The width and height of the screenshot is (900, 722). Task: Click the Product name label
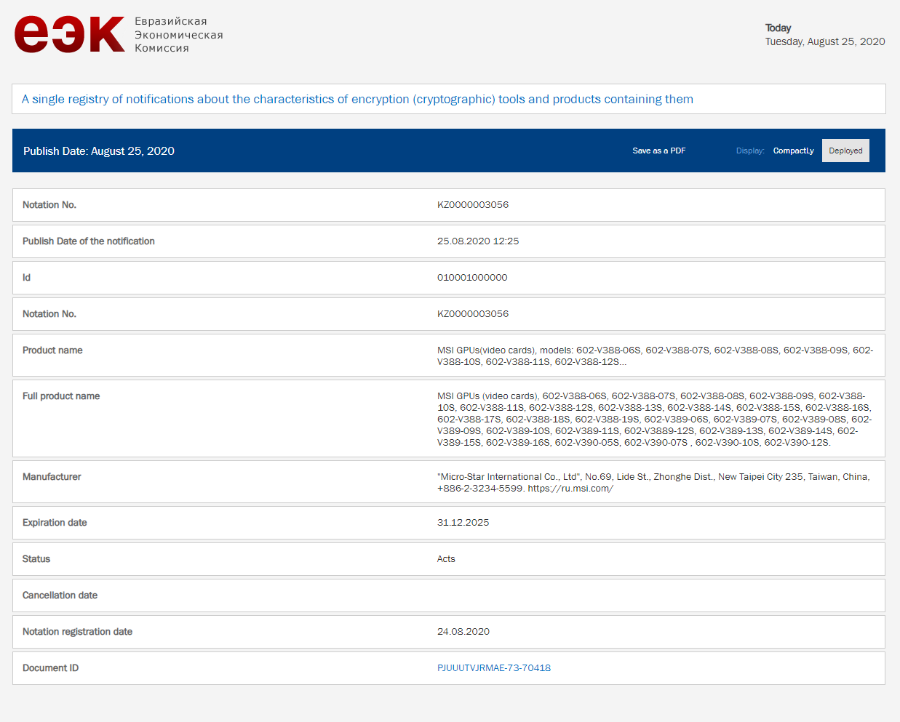click(x=52, y=350)
